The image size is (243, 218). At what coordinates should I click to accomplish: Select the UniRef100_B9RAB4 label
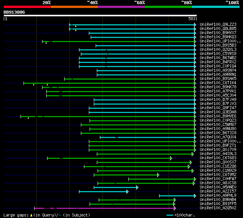coord(218,200)
